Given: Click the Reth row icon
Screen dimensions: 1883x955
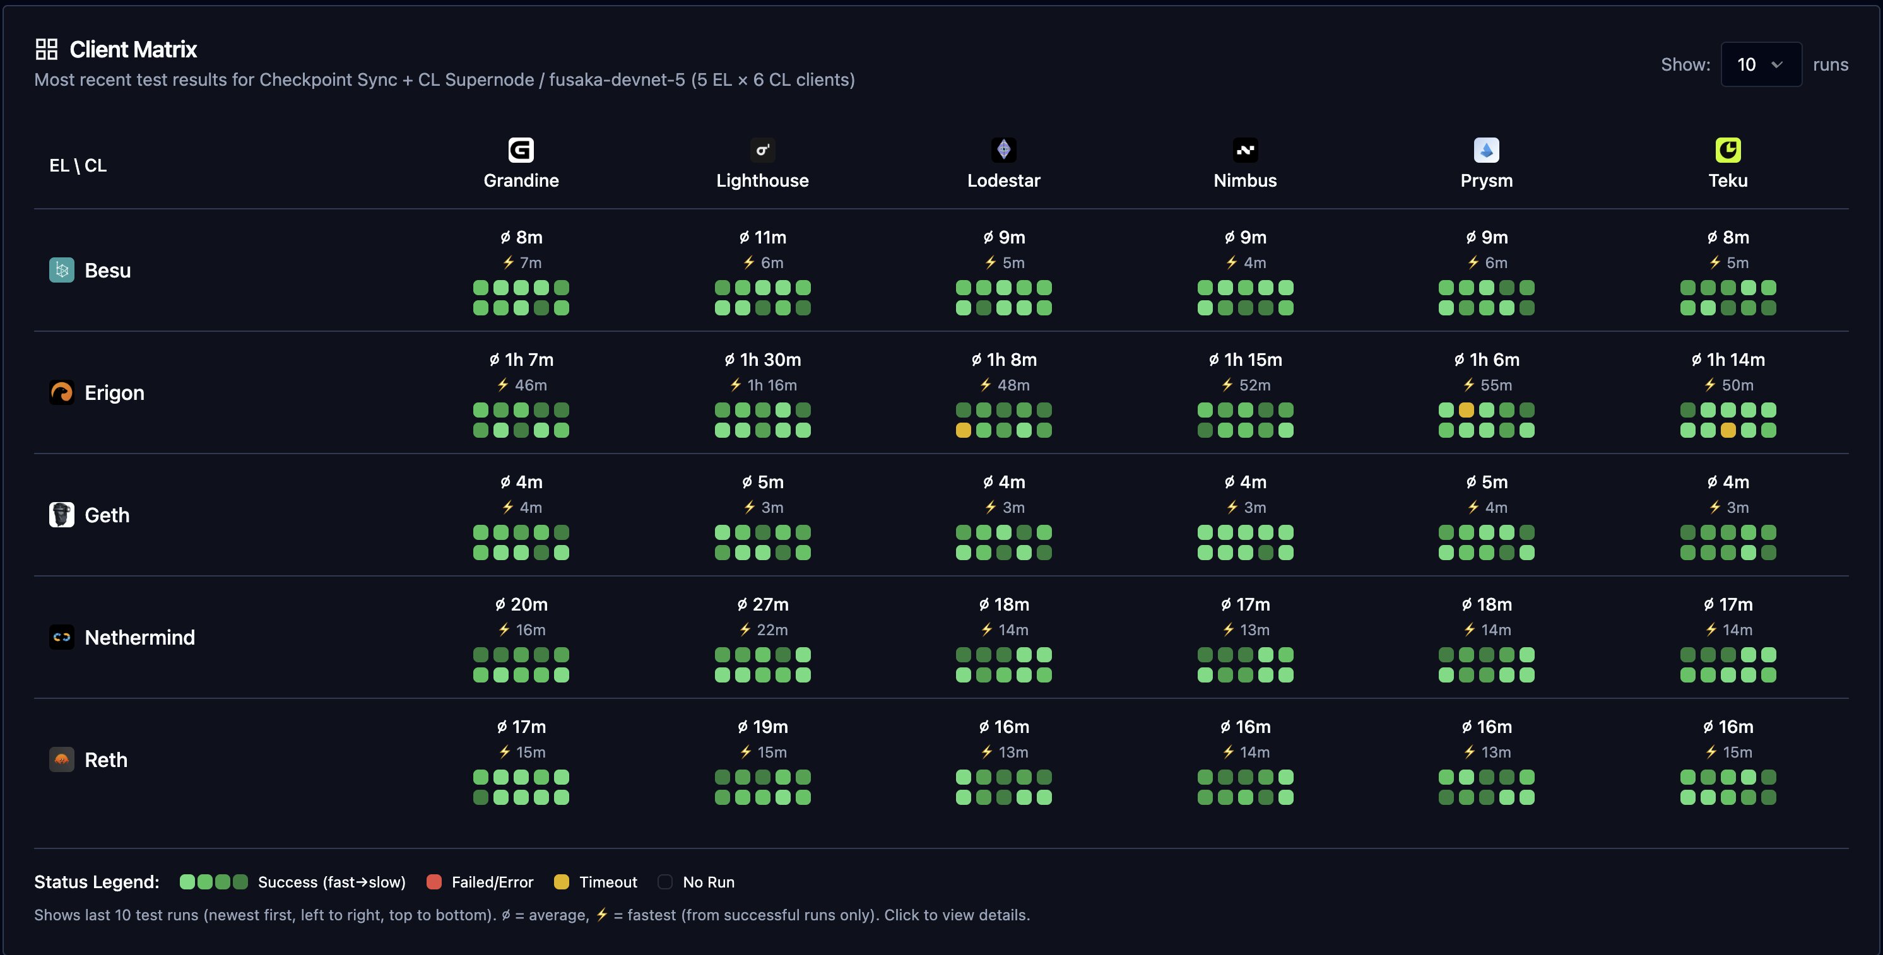Looking at the screenshot, I should click(x=61, y=759).
